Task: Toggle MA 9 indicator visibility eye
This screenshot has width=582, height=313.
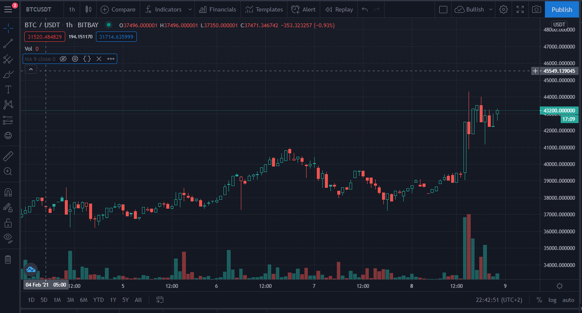Action: pos(63,59)
